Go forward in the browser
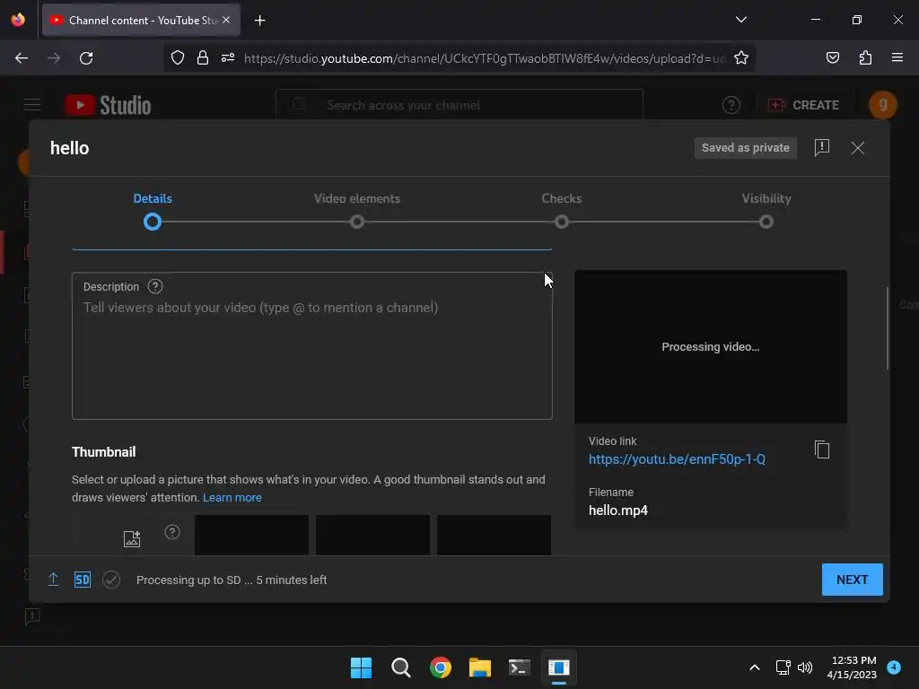919x689 pixels. pos(54,58)
